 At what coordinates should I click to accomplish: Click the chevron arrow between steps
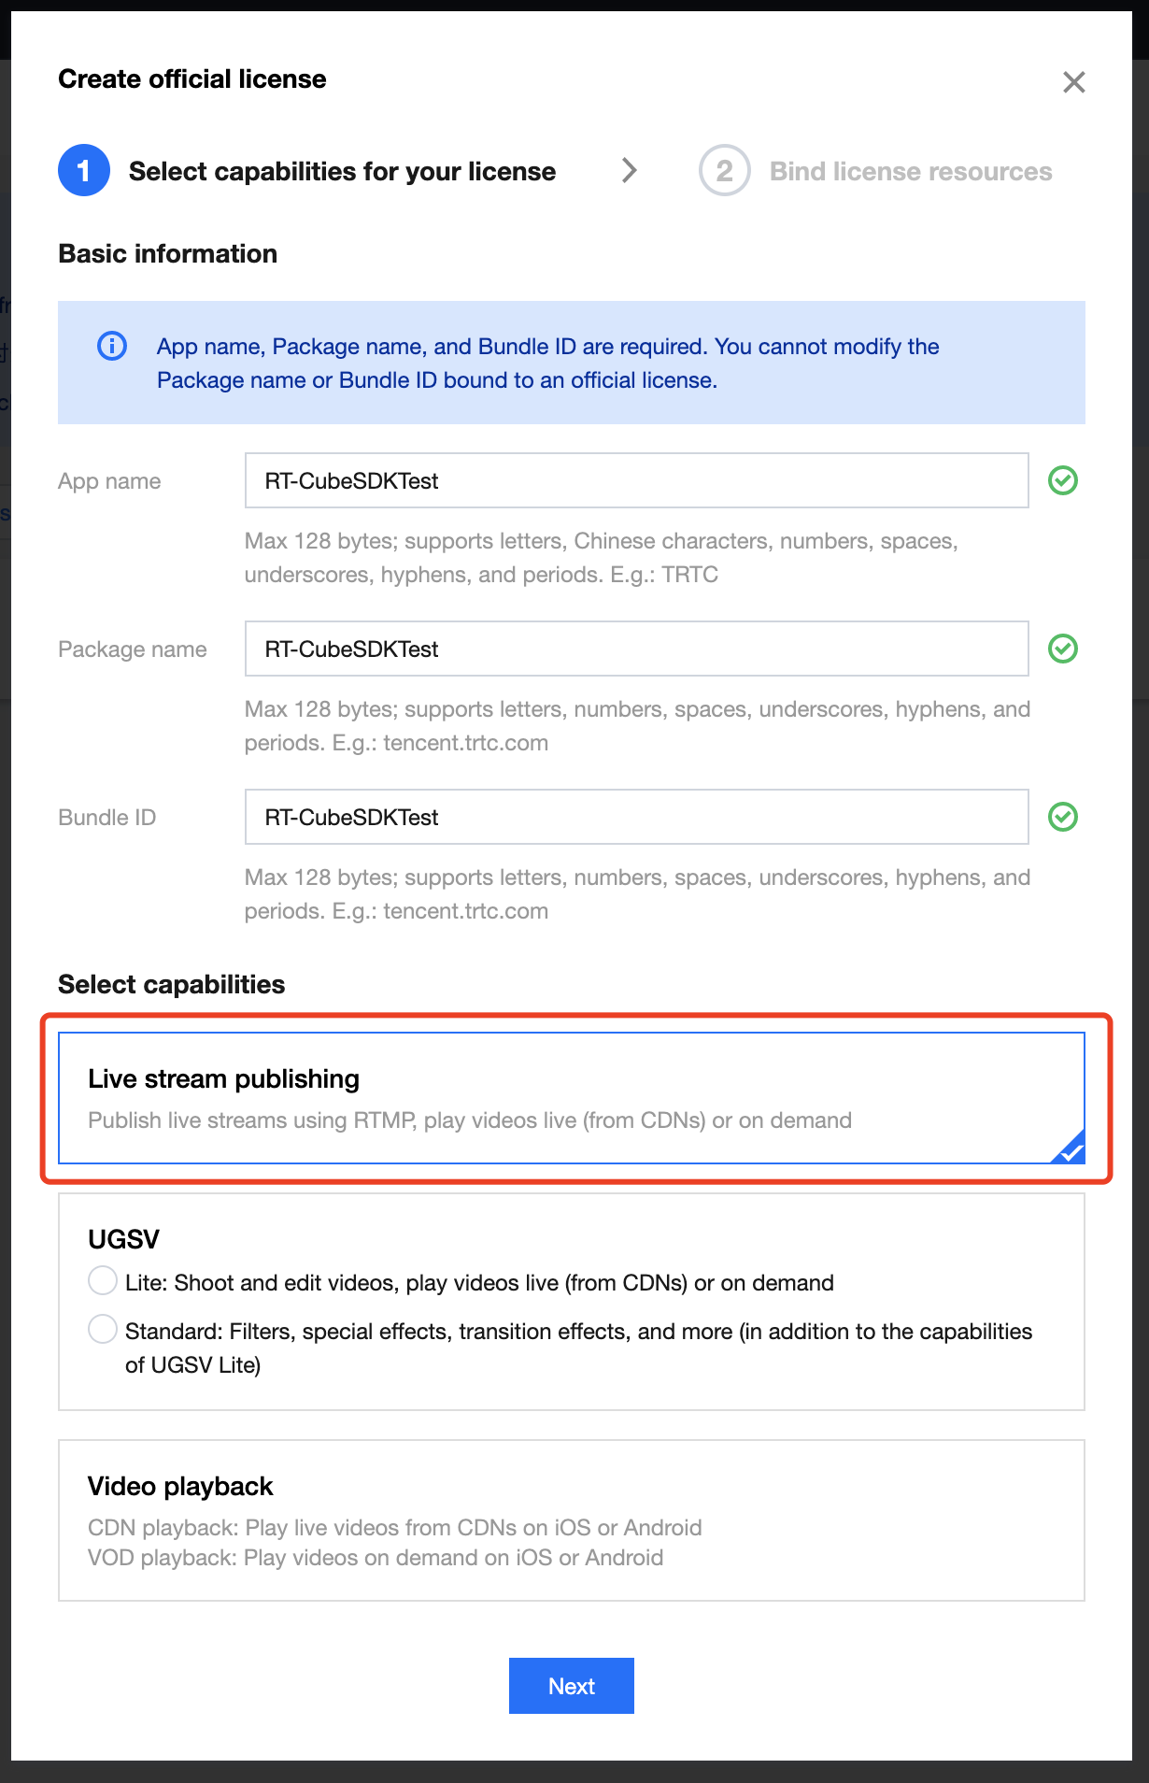click(x=630, y=170)
